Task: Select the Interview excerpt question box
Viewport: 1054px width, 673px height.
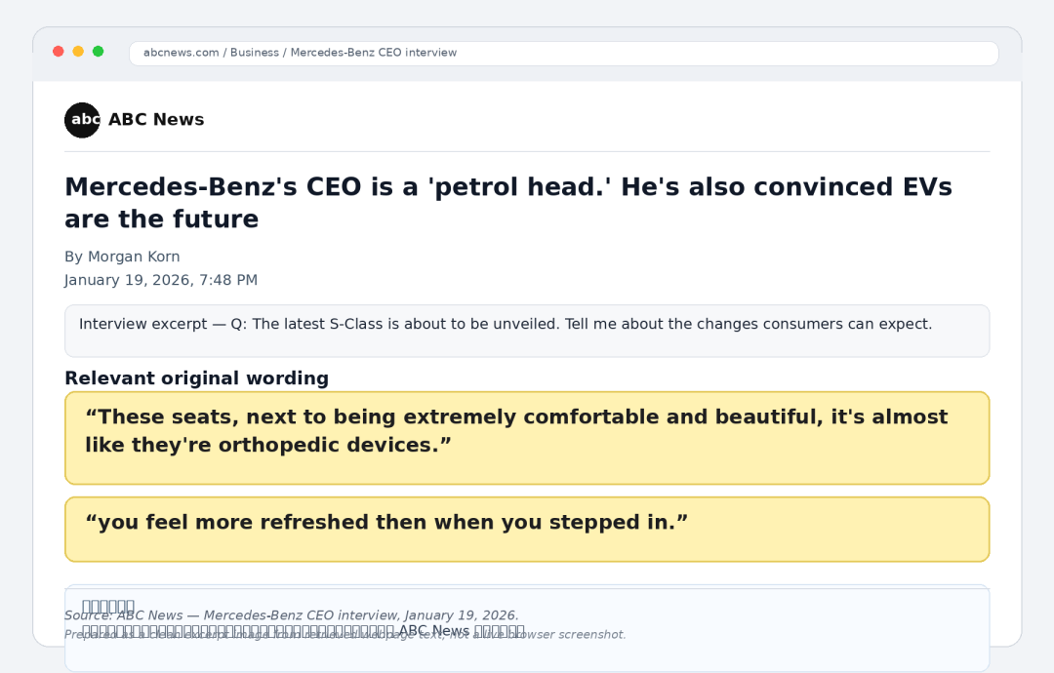Action: pyautogui.click(x=527, y=331)
